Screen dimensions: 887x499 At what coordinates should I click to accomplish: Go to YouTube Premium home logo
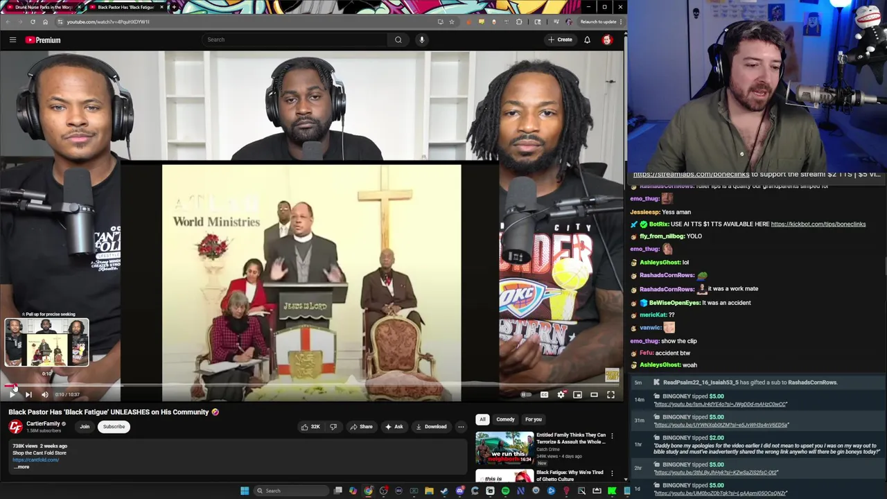click(x=43, y=40)
